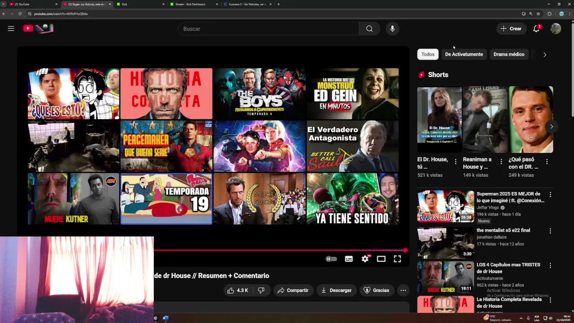The image size is (574, 323).
Task: Reload the page
Action: 20,14
